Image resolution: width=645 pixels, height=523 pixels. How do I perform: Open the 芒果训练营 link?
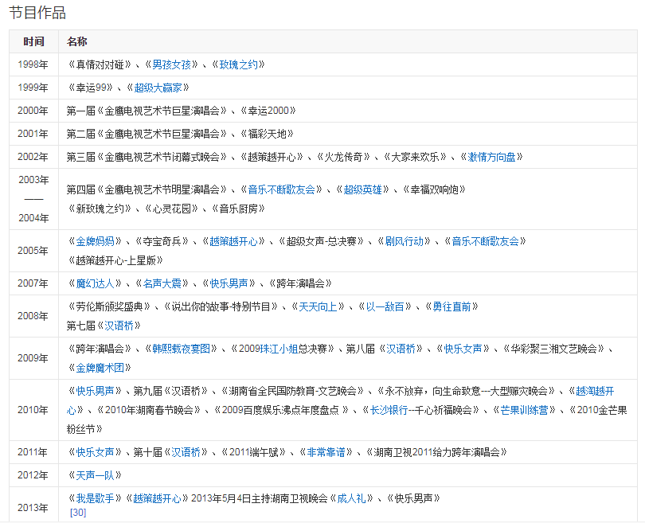click(523, 410)
